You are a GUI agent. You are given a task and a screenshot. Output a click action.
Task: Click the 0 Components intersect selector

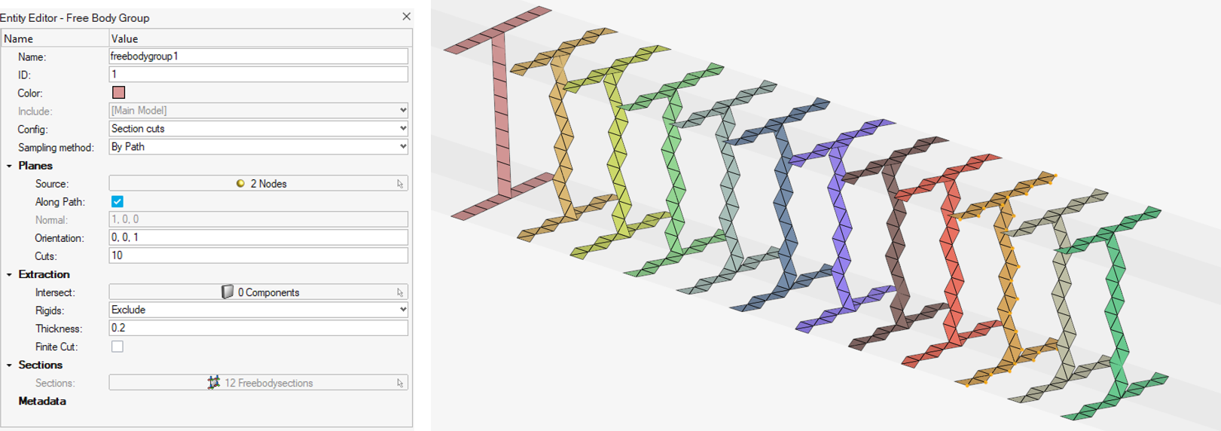coord(258,292)
